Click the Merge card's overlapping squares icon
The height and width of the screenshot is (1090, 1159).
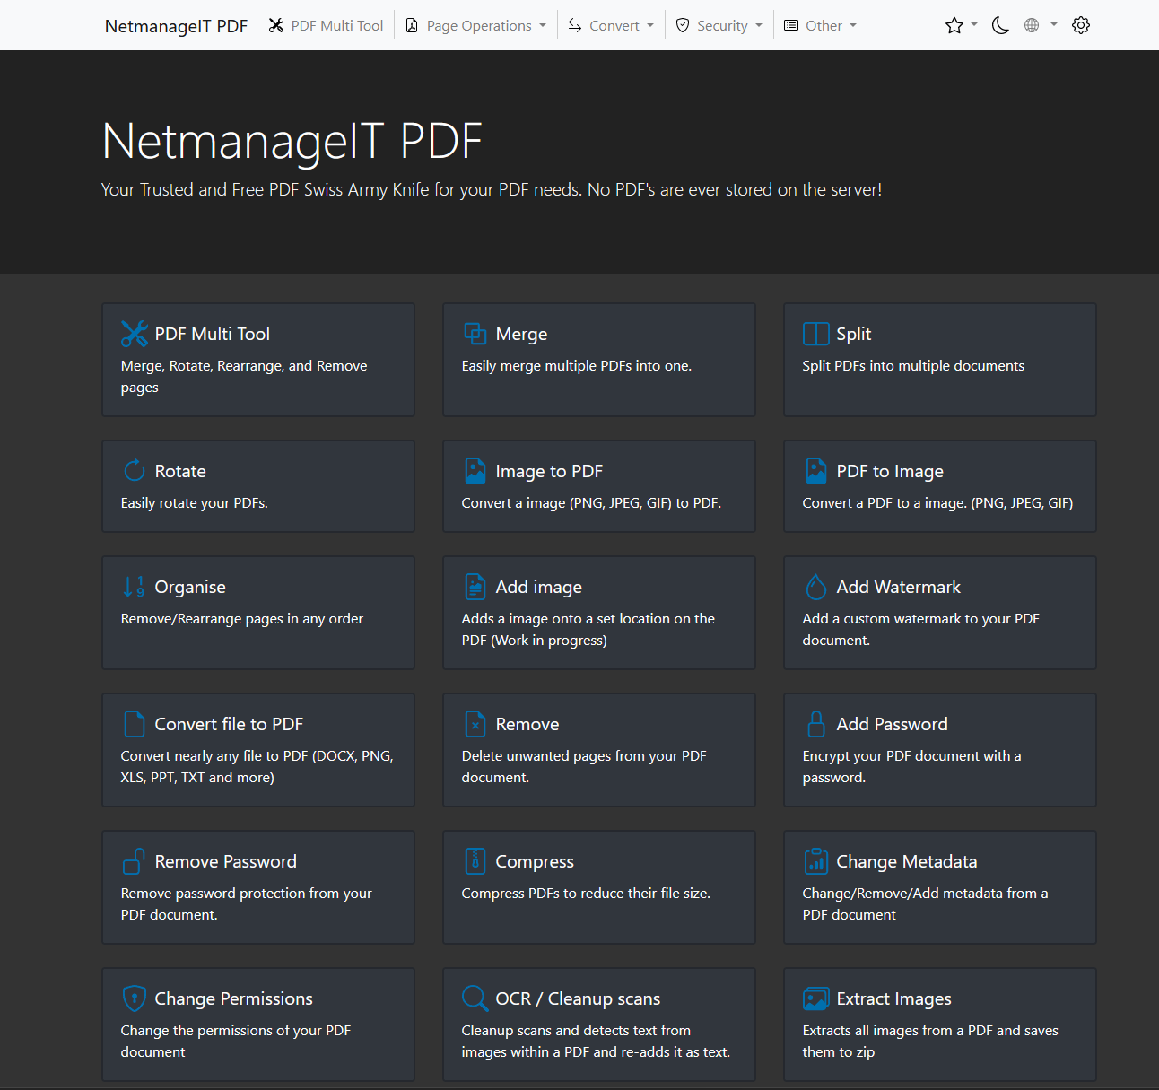coord(475,334)
